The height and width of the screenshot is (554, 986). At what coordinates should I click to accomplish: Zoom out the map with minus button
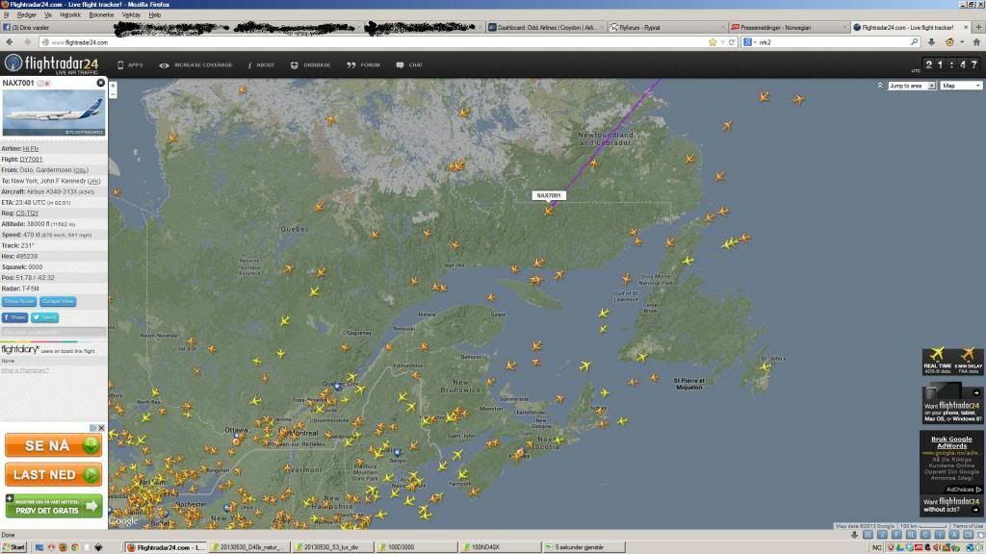(x=114, y=94)
